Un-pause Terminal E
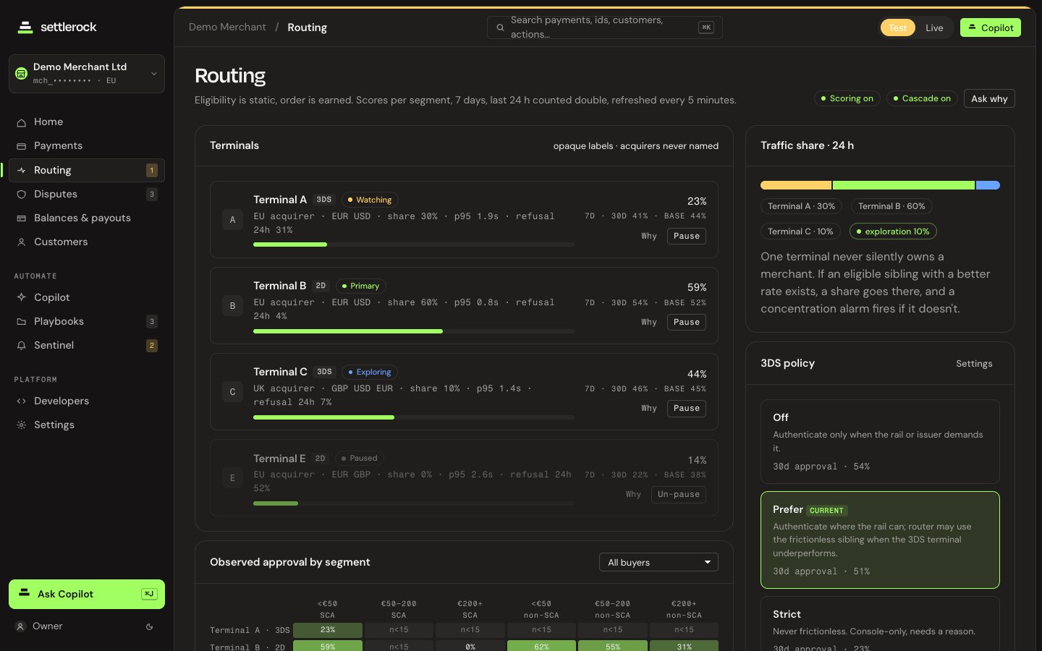The image size is (1042, 651). coord(679,494)
